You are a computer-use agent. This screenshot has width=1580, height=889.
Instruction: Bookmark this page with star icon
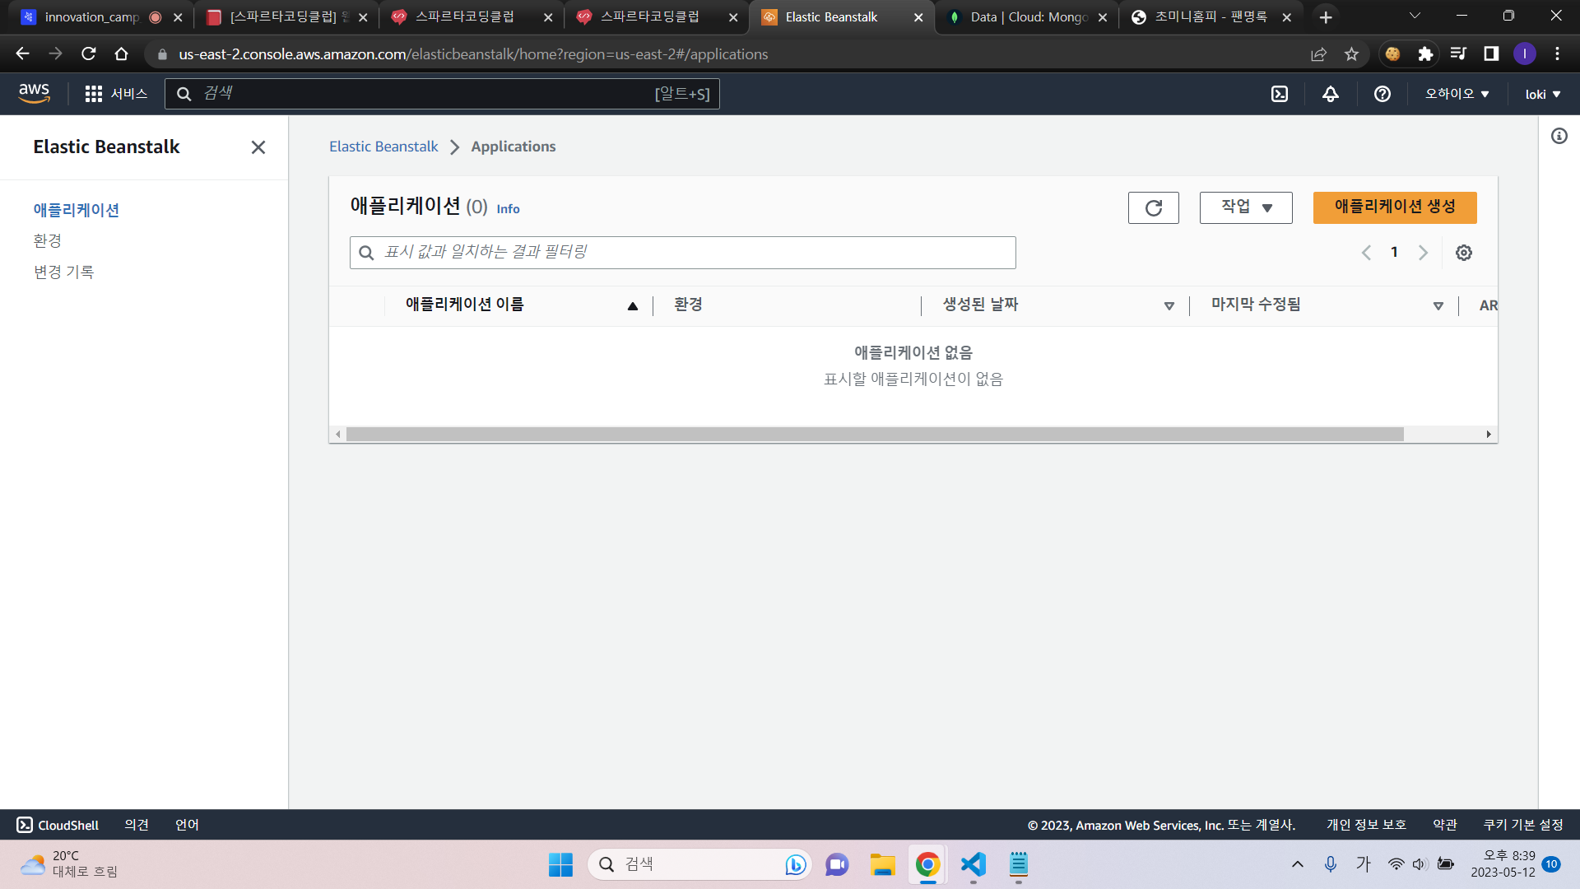[x=1351, y=54]
